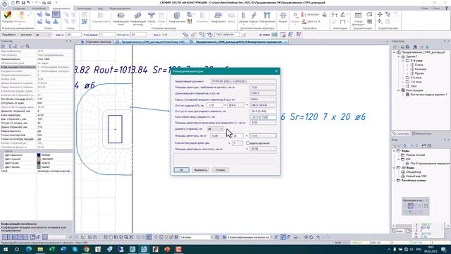Expand the 2-й этаж tree node
The height and width of the screenshot is (254, 451).
[x=403, y=78]
